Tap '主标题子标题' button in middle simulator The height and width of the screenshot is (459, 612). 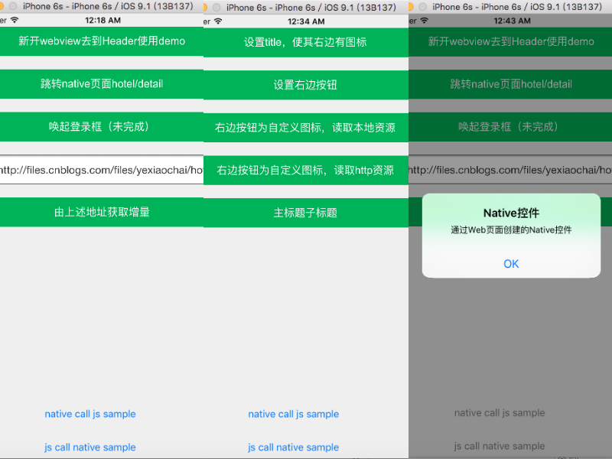click(305, 213)
